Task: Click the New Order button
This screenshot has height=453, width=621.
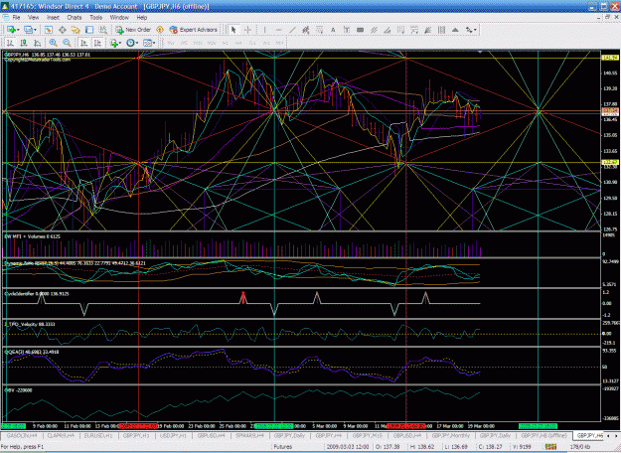Action: point(133,30)
